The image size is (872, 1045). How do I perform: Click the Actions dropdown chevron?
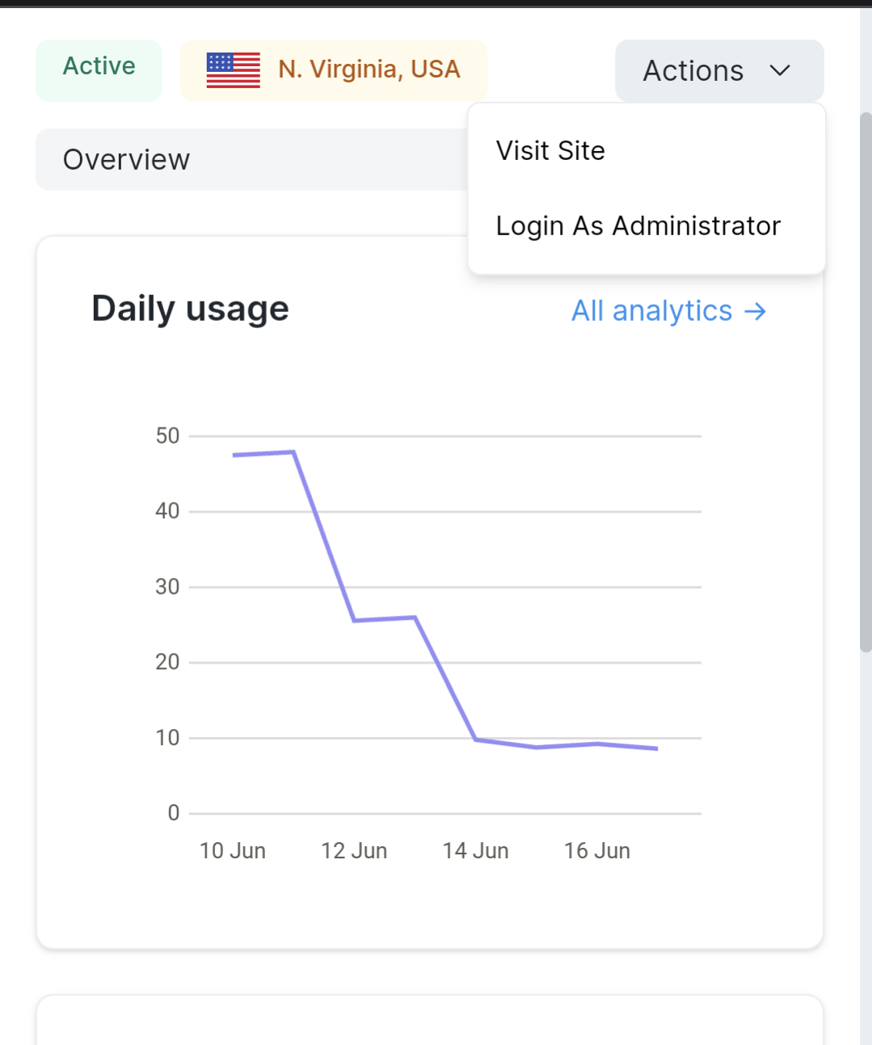[779, 71]
